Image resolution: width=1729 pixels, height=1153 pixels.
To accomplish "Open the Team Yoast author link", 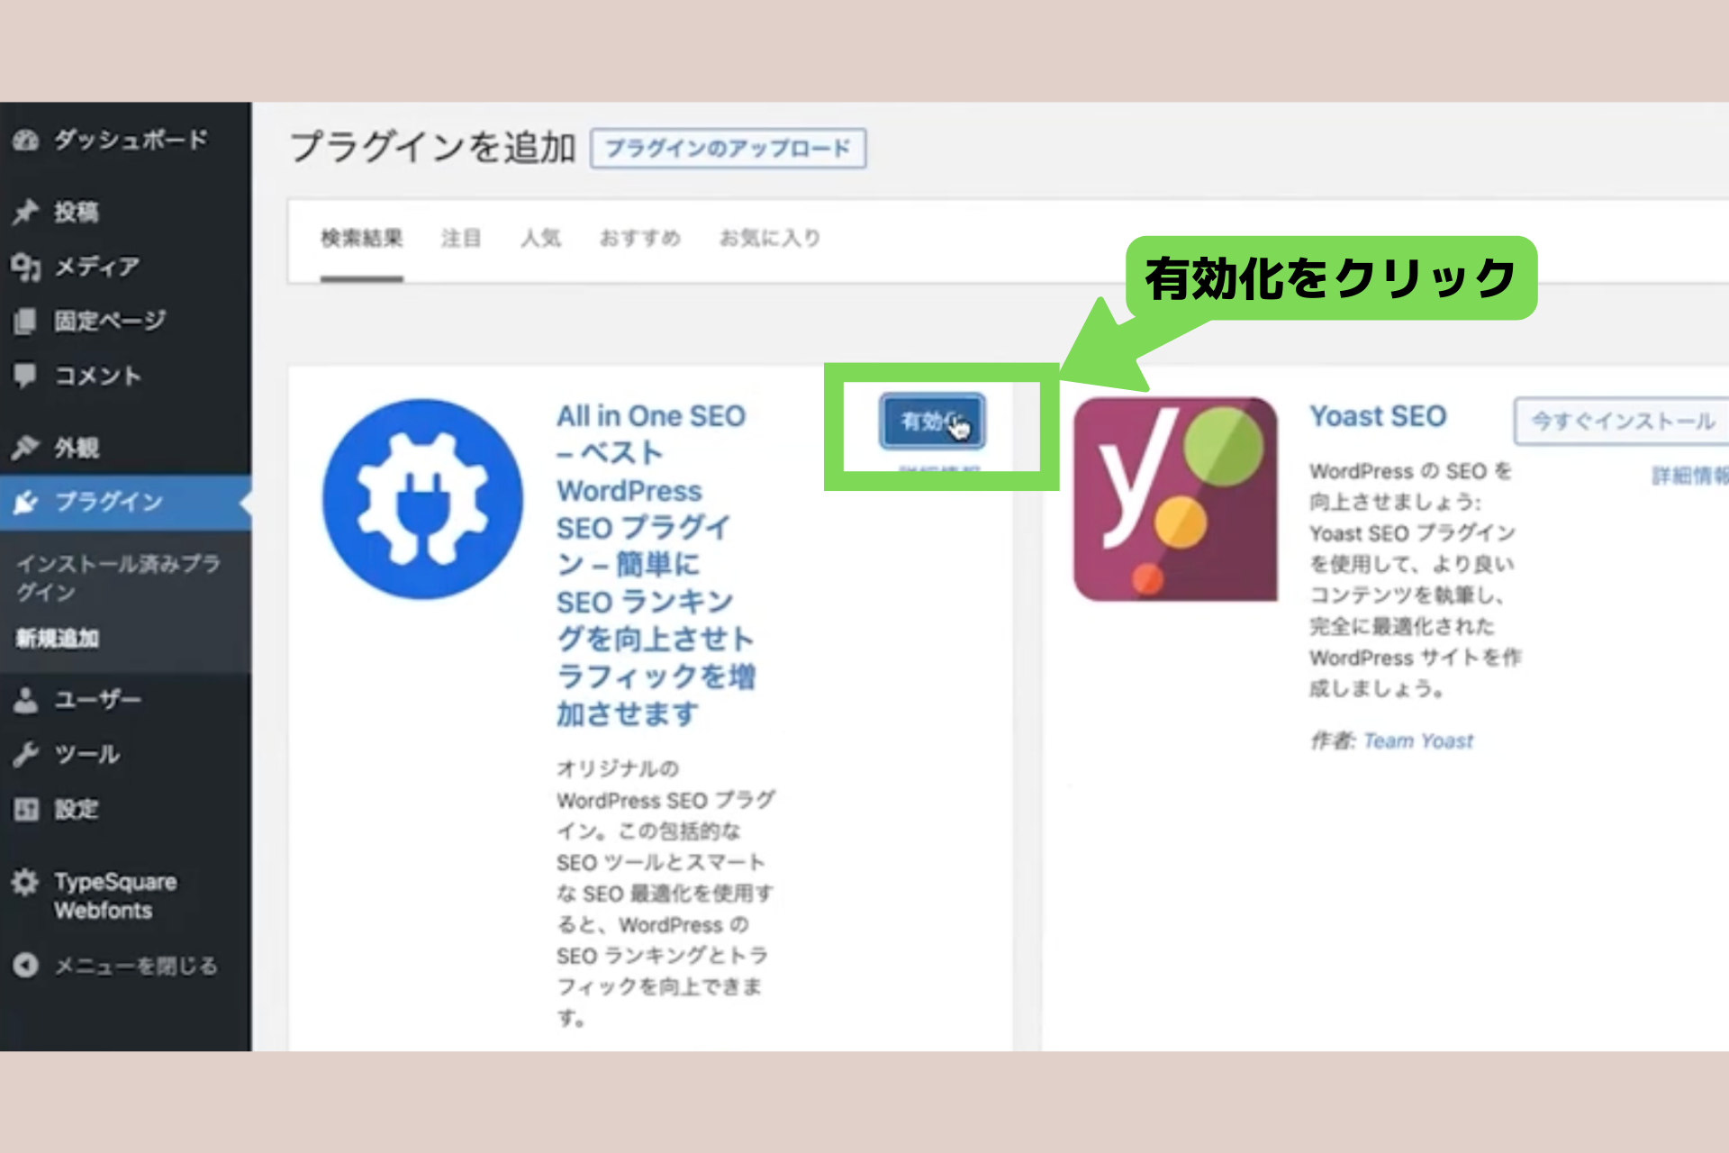I will (1418, 741).
